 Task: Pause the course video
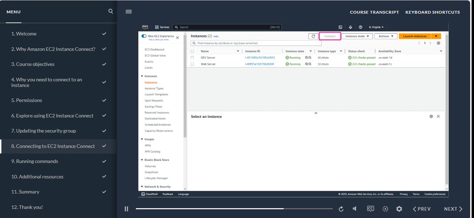(126, 209)
